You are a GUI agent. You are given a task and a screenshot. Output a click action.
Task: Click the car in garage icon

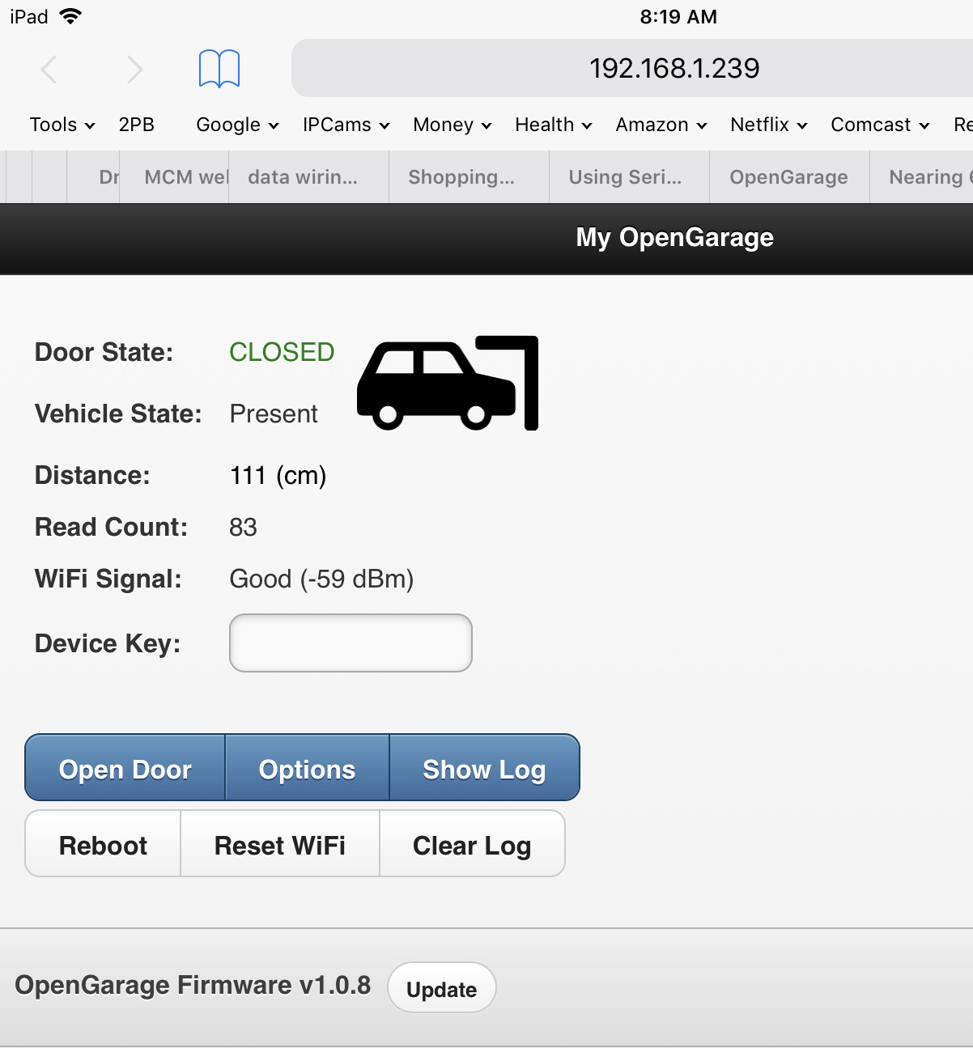[x=448, y=383]
